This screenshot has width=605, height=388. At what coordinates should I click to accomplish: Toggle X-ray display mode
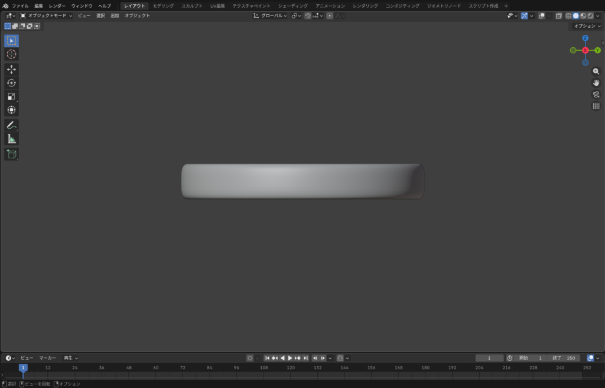pyautogui.click(x=558, y=16)
